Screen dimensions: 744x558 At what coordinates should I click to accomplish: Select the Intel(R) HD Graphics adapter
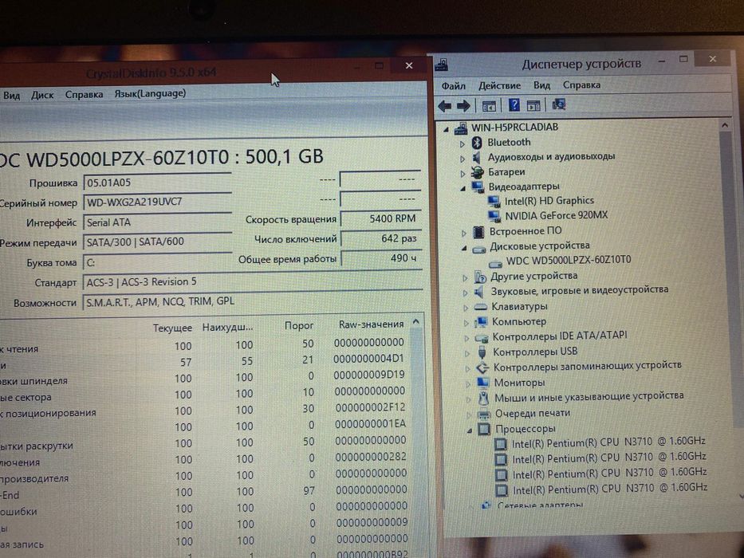549,201
